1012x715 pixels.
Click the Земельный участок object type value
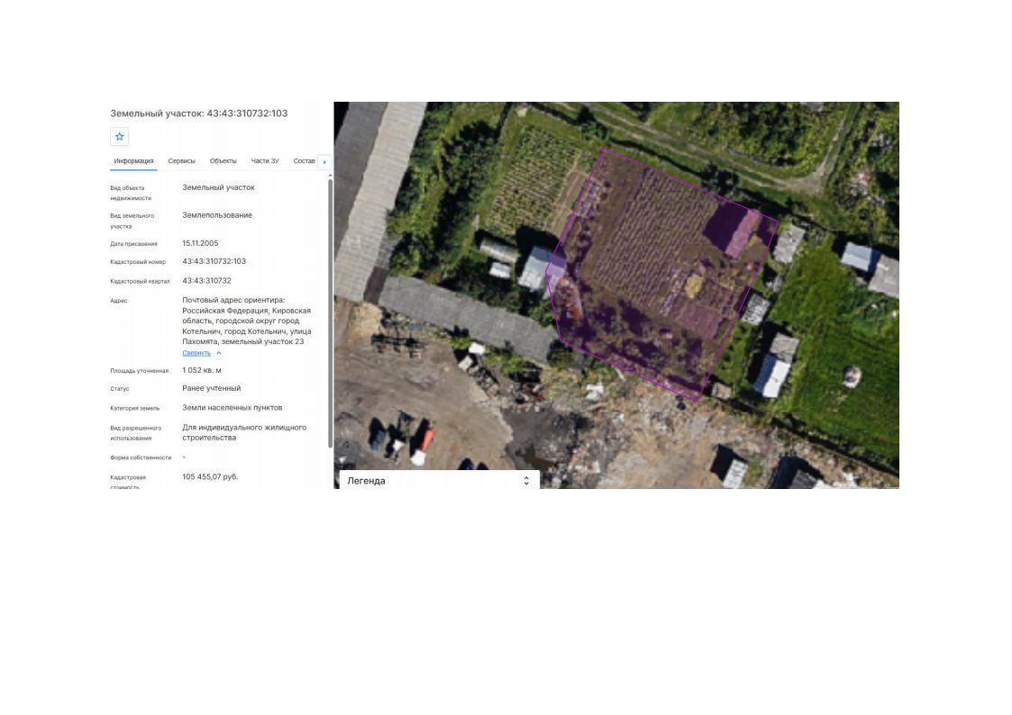(218, 187)
